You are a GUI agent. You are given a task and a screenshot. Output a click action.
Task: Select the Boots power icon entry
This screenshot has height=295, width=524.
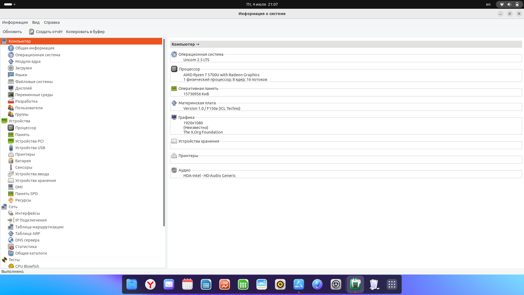(x=11, y=68)
